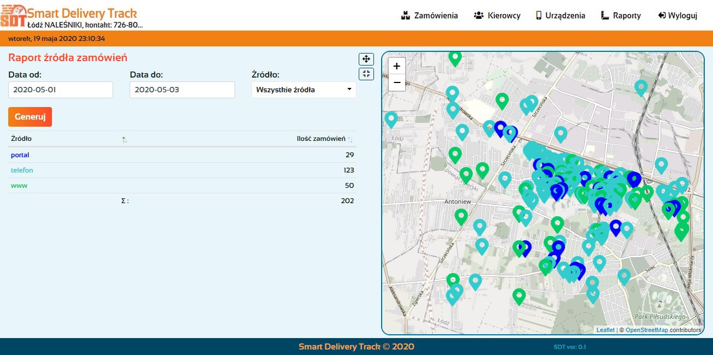The width and height of the screenshot is (713, 355).
Task: Open Zamówienia menu
Action: point(429,15)
